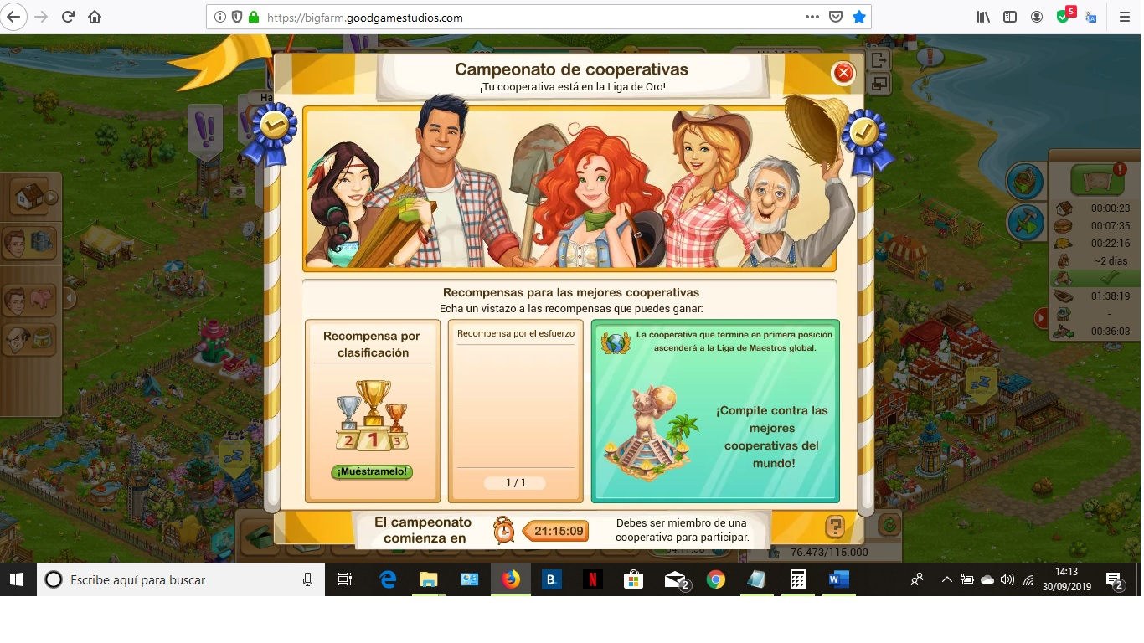This screenshot has width=1144, height=643.
Task: Go to the Firefox home page
Action: click(x=95, y=17)
